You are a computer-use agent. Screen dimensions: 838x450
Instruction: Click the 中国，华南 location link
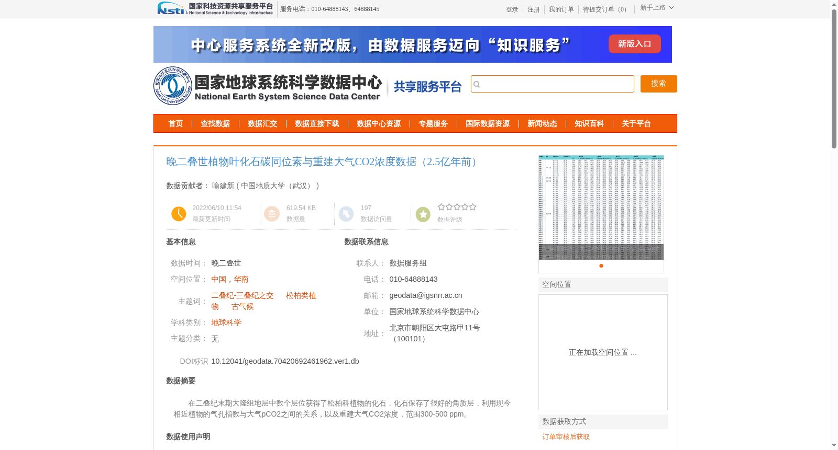click(230, 279)
